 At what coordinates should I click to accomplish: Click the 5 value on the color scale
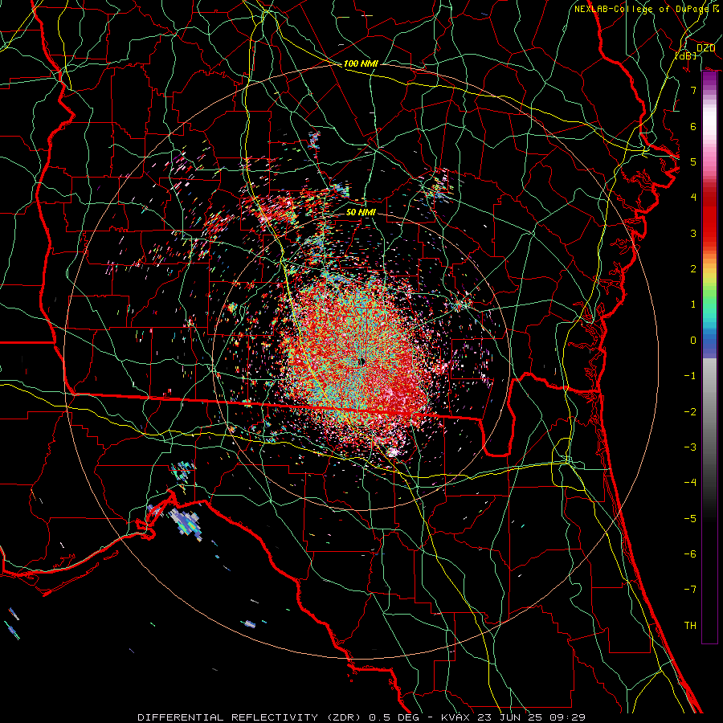692,161
